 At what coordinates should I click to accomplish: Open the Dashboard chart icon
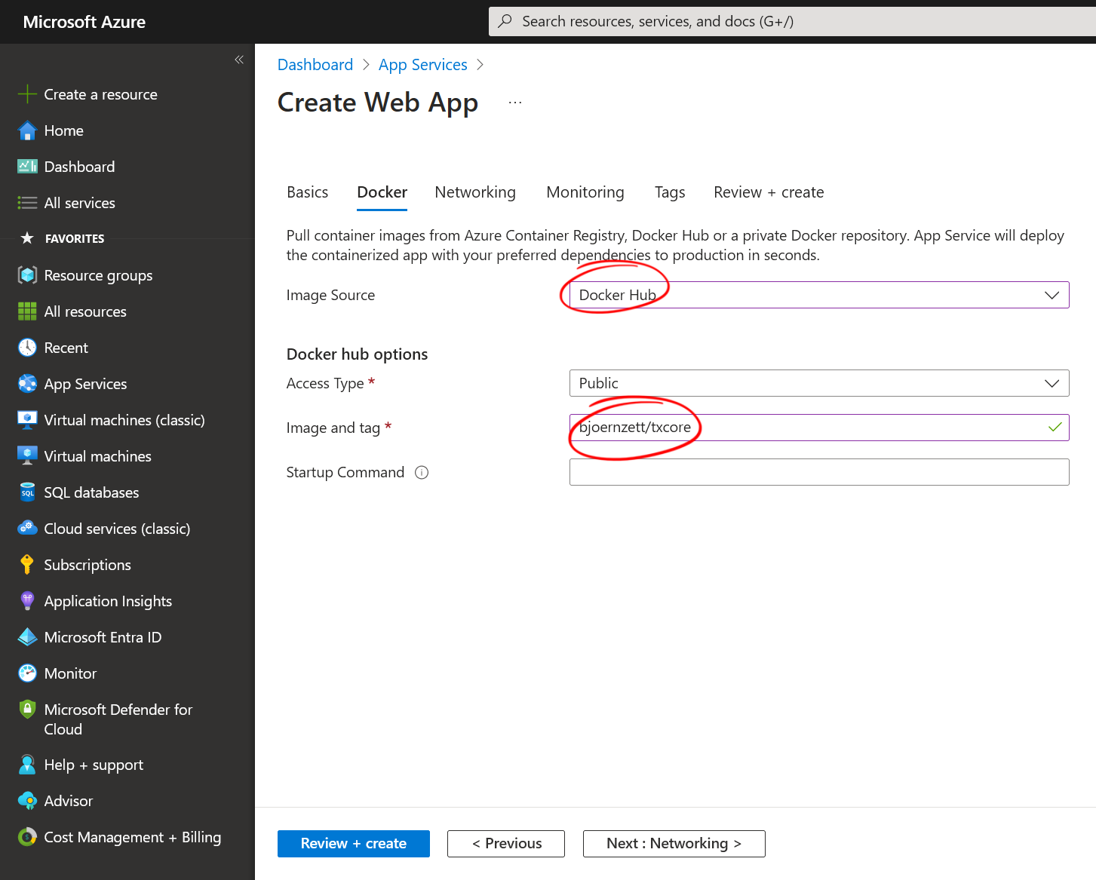pyautogui.click(x=27, y=167)
